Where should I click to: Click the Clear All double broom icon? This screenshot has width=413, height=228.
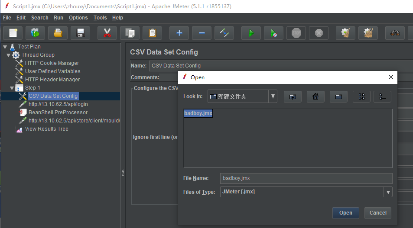[368, 33]
